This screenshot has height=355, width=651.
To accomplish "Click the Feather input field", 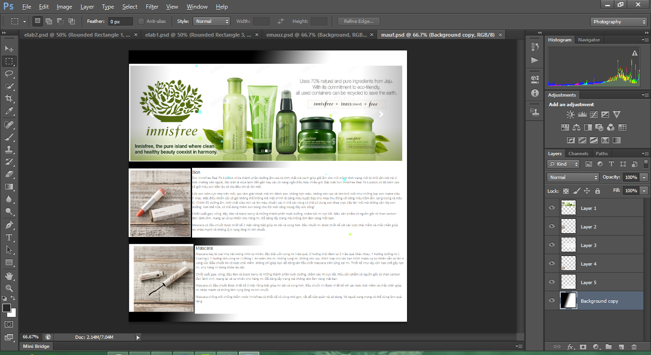I will 121,21.
